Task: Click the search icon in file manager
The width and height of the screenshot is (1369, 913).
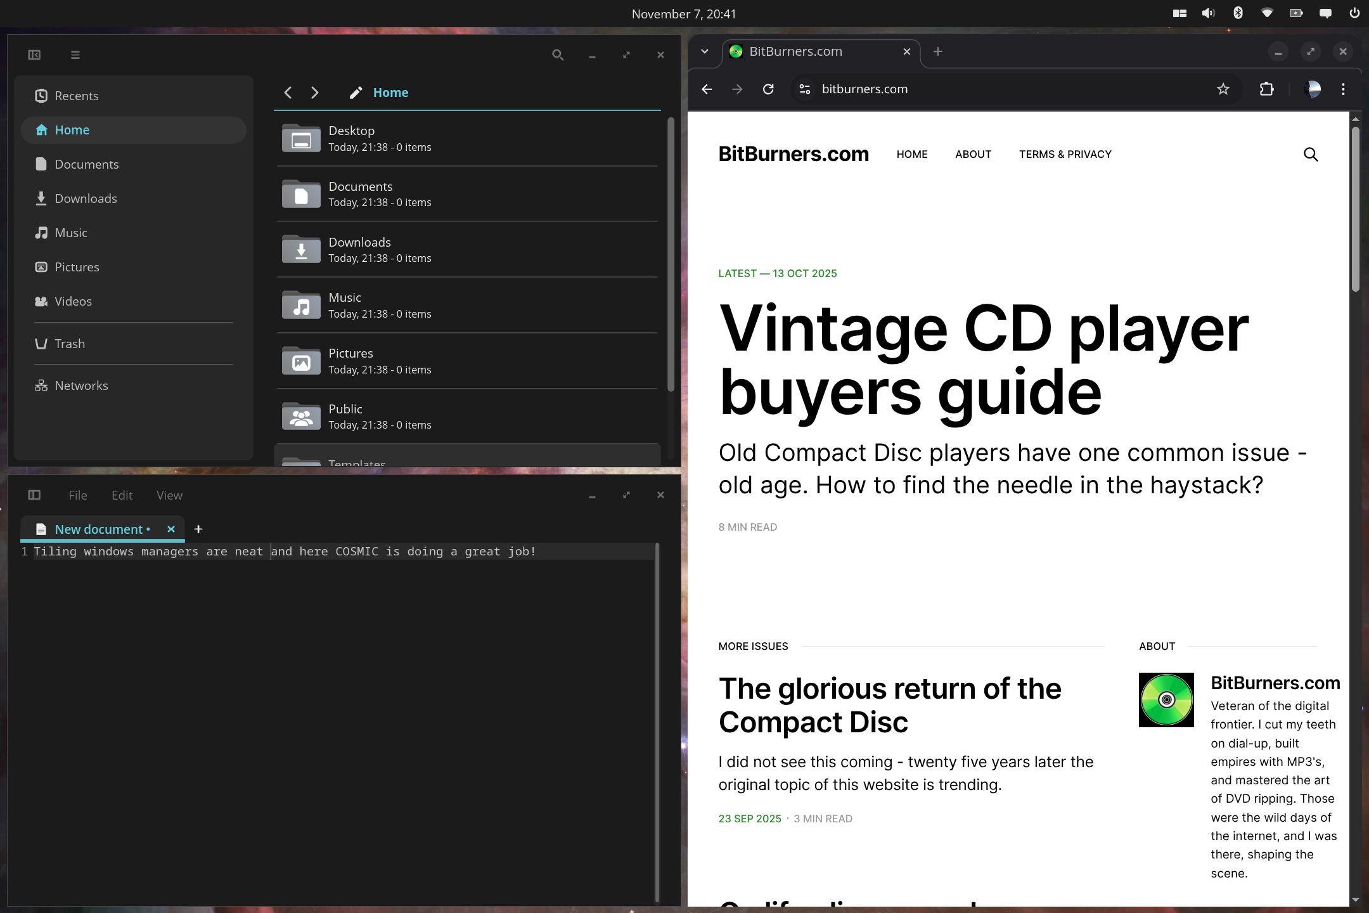Action: pos(557,55)
